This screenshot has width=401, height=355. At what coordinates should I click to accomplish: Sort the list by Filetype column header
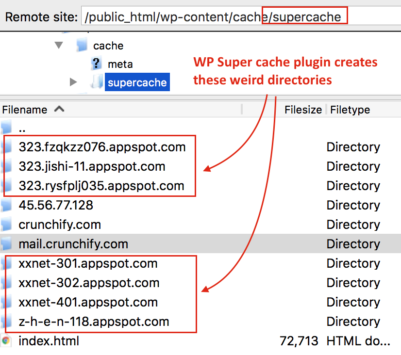pos(350,110)
